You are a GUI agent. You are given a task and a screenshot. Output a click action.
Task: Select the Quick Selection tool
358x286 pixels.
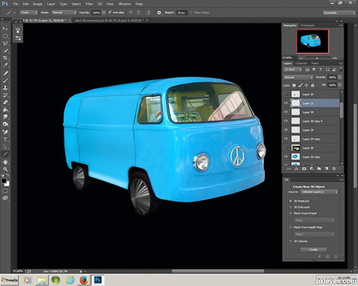(x=5, y=51)
